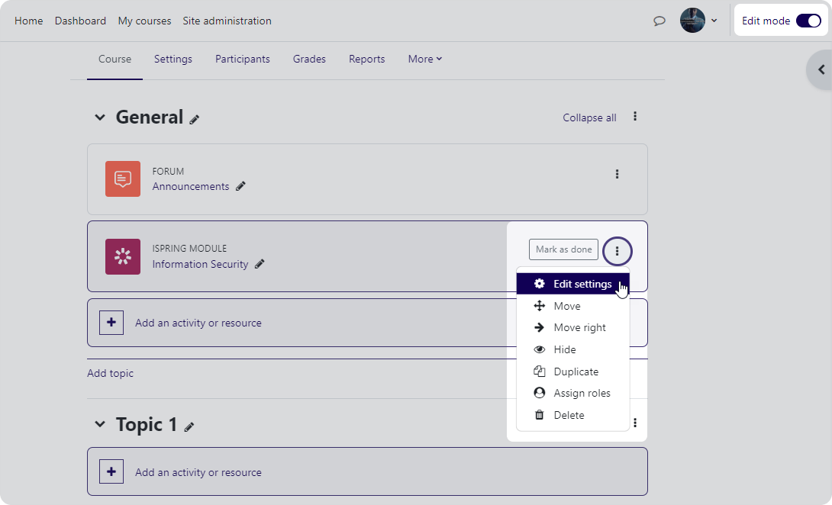The image size is (832, 505).
Task: Collapse the Topic 1 section chevron
Action: [100, 424]
